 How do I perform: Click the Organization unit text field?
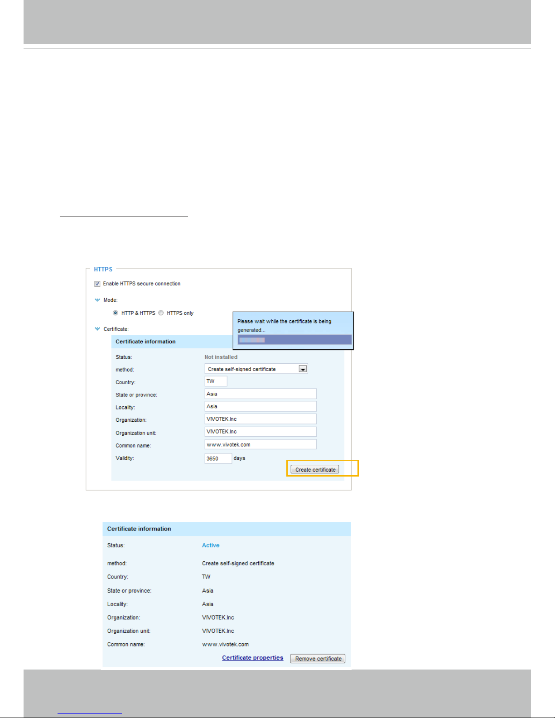tap(260, 432)
